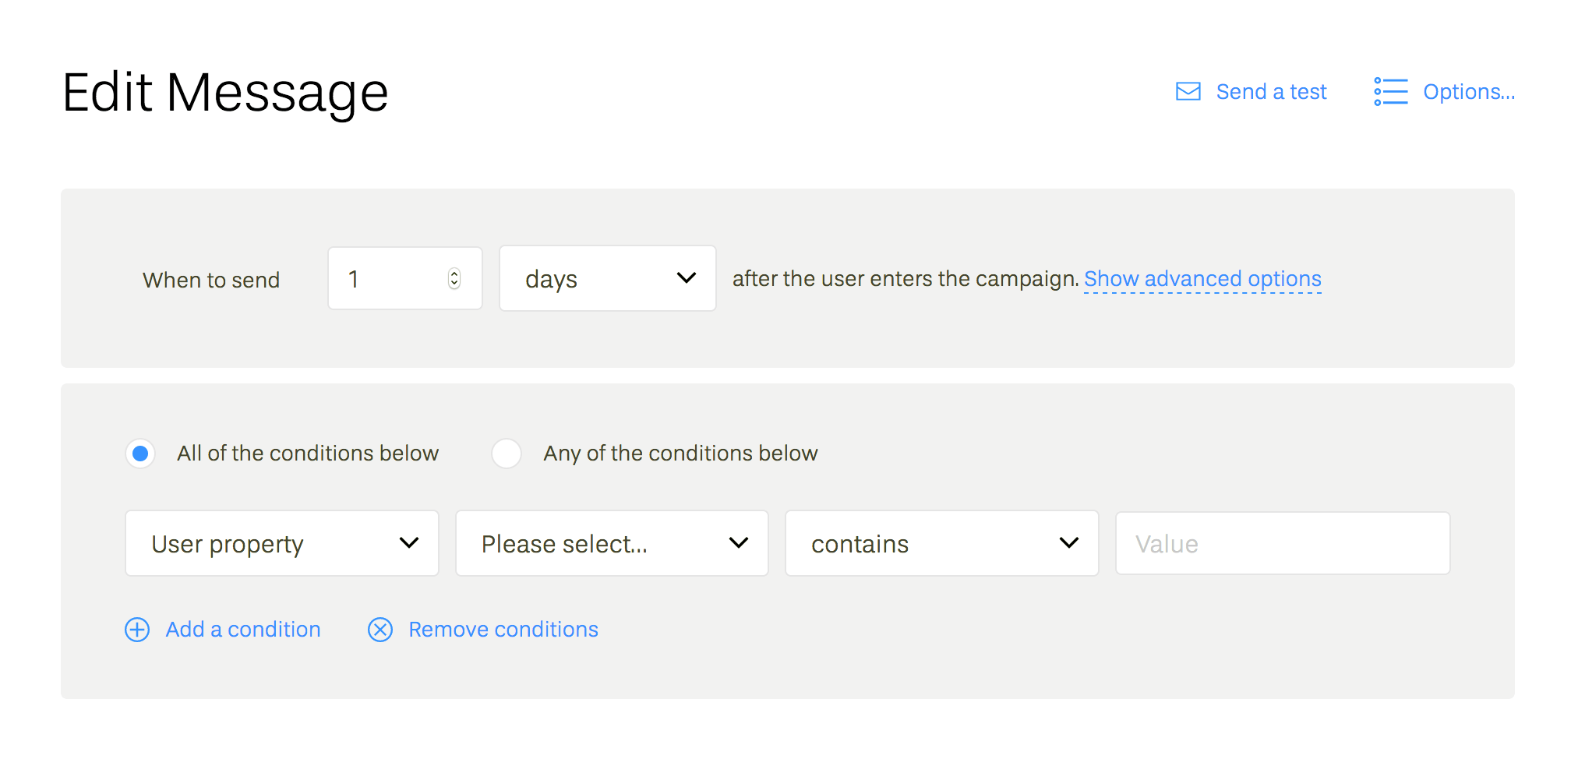This screenshot has width=1571, height=759.
Task: Click the circled X icon for removing conditions
Action: point(380,630)
